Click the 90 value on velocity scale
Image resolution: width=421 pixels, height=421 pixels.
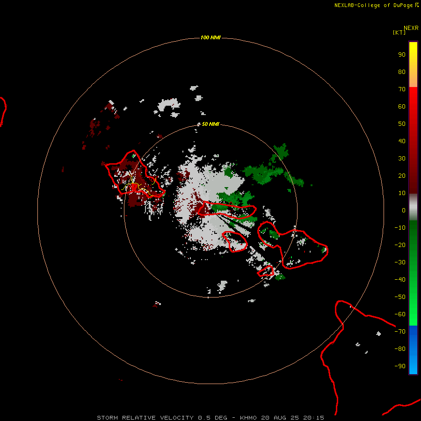402,55
